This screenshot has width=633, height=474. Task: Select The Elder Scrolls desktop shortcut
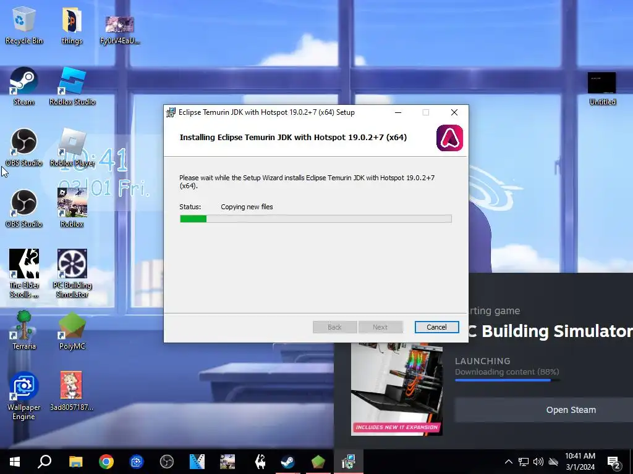coord(24,273)
